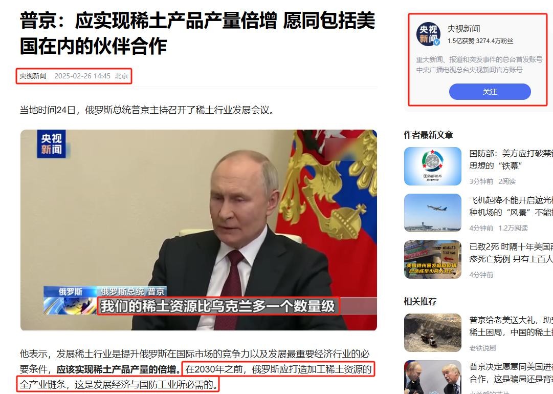Open the airplane takeoff article thumbnail

[433, 213]
